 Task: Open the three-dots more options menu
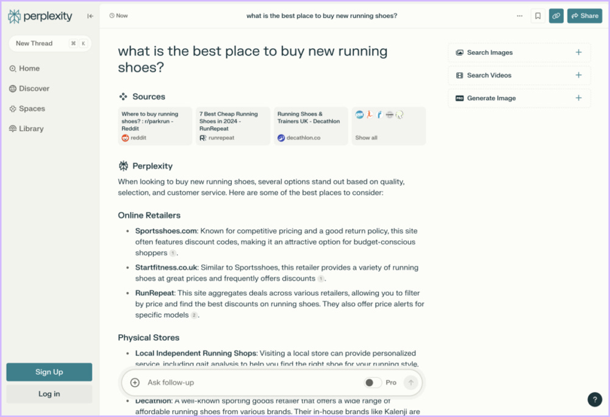coord(519,16)
